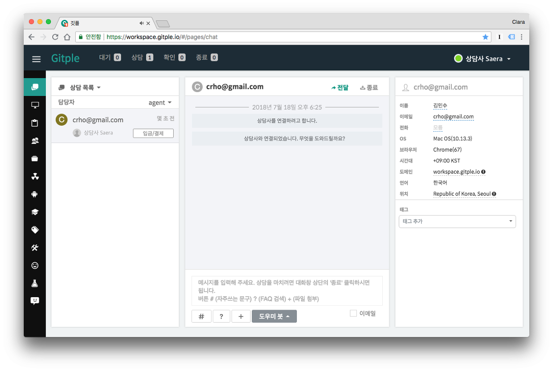Open the Android icon in the sidebar
The image size is (553, 371).
tap(35, 193)
